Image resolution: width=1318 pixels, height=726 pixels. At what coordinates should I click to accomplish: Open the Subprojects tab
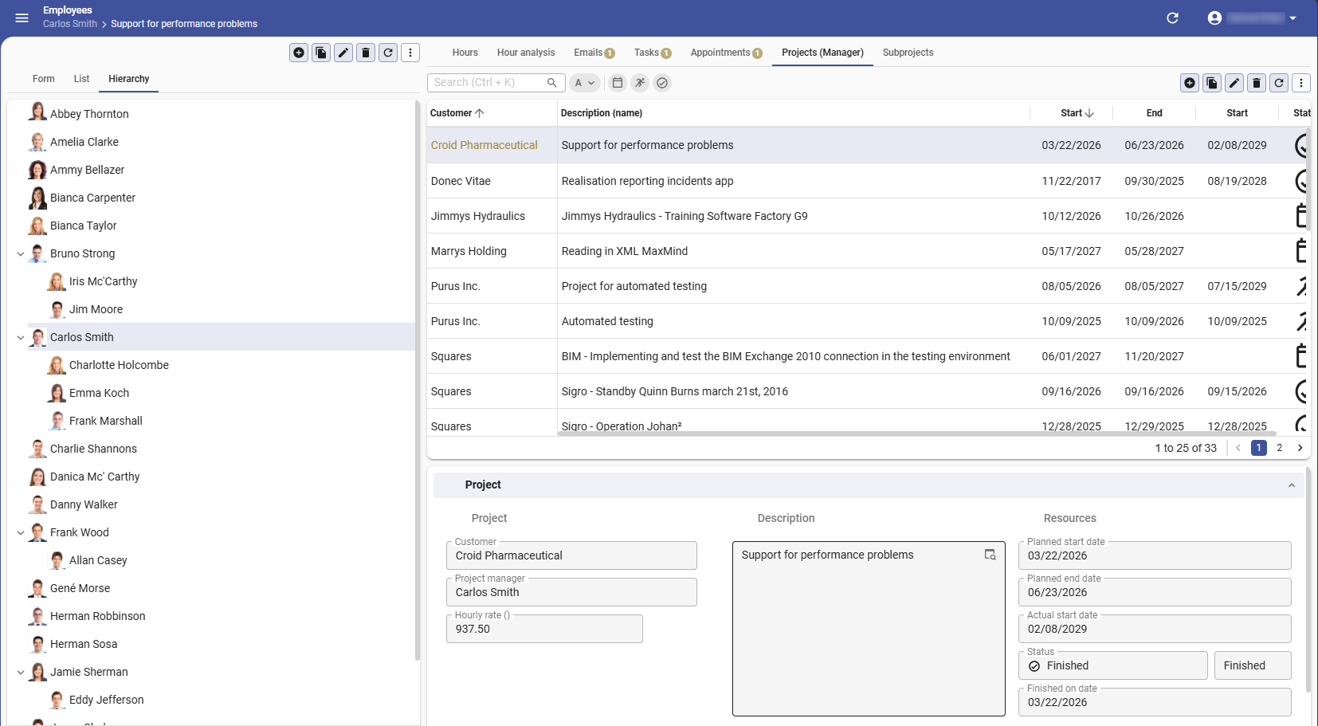908,53
